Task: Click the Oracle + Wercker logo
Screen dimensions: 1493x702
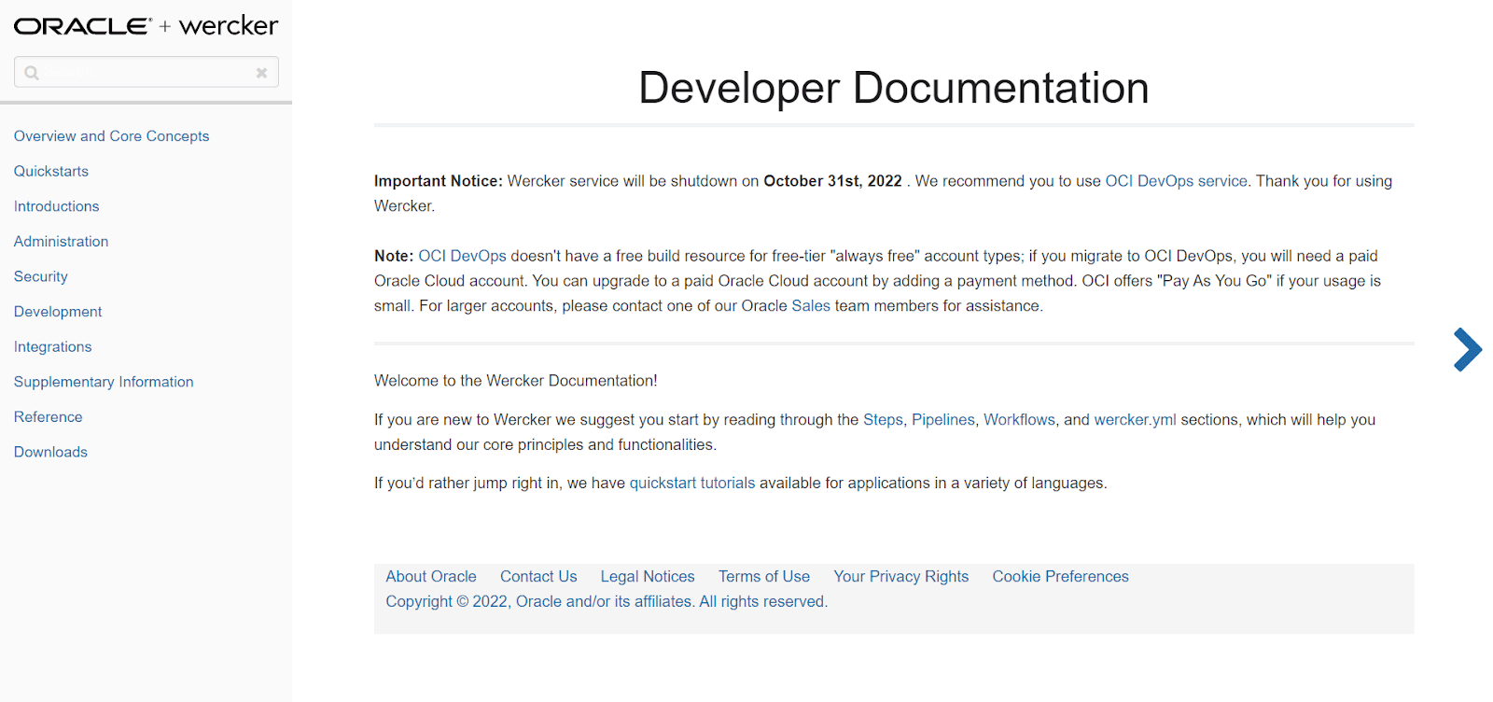Action: (146, 26)
